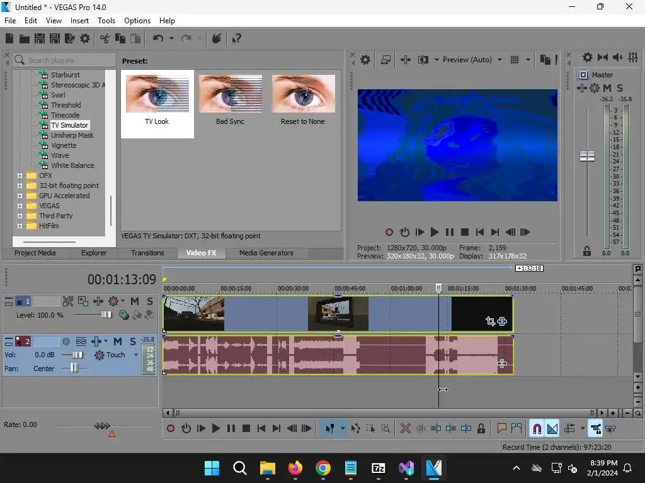Image resolution: width=645 pixels, height=483 pixels.
Task: Click the preview on external monitor icon
Action: 385,60
